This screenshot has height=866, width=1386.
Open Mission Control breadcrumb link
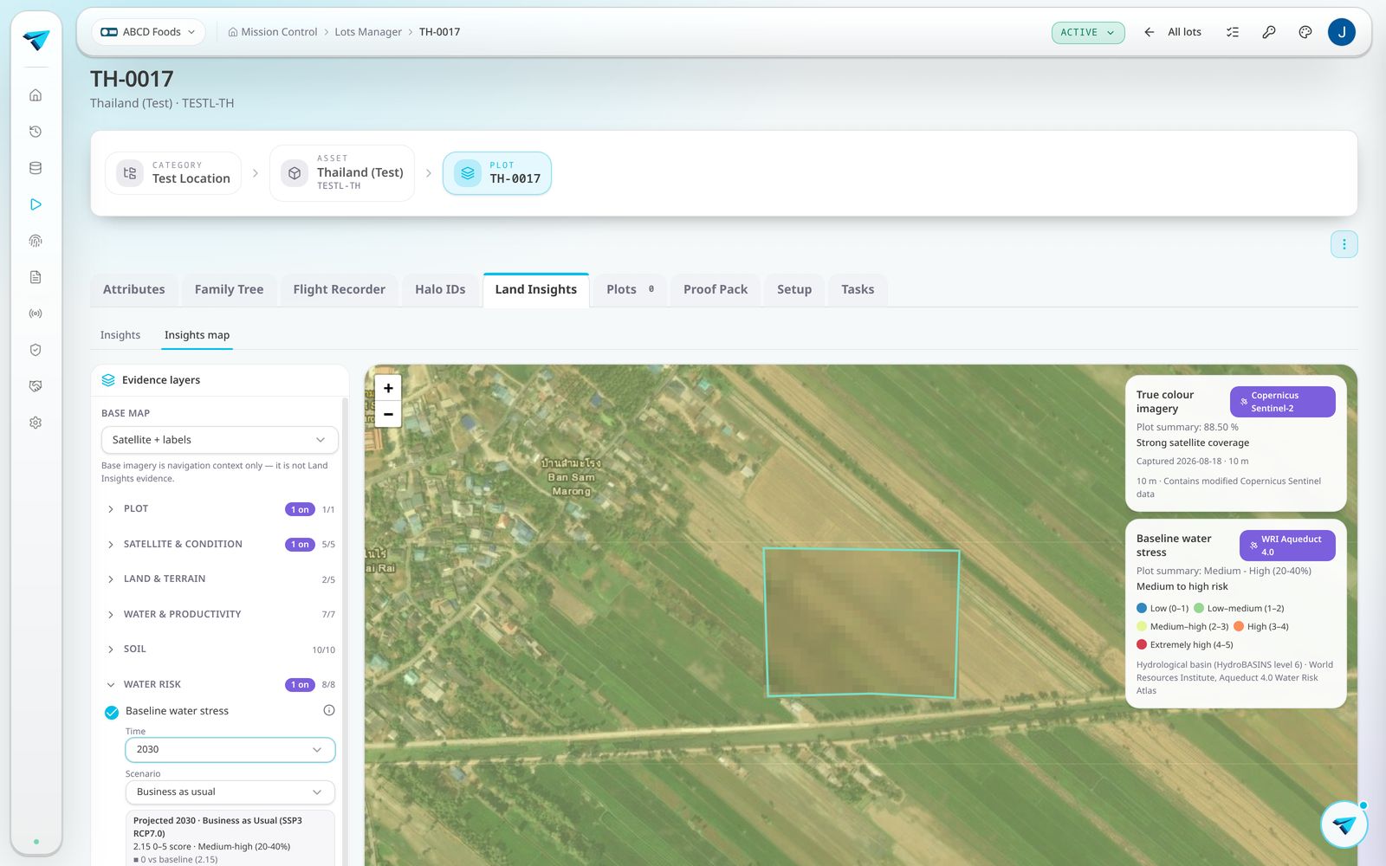pos(272,32)
